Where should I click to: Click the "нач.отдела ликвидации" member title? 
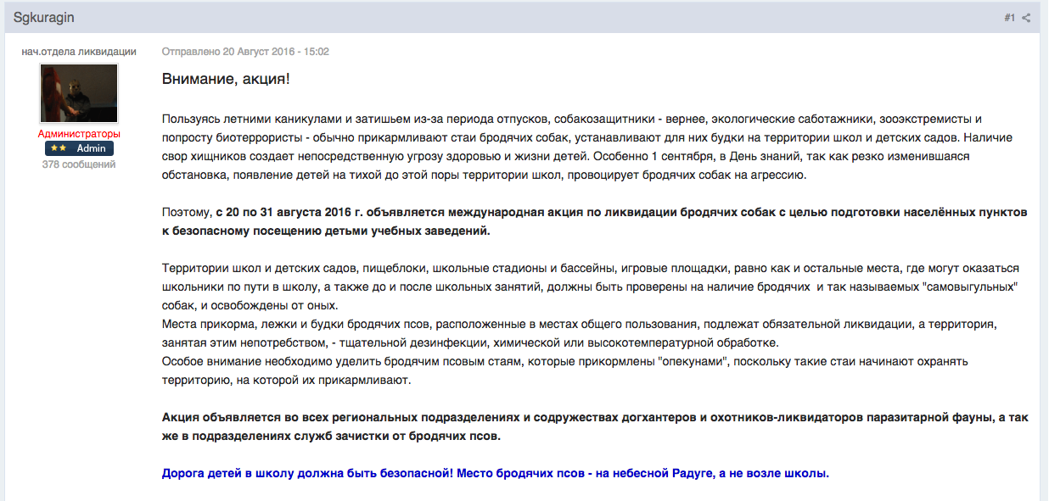(x=79, y=52)
